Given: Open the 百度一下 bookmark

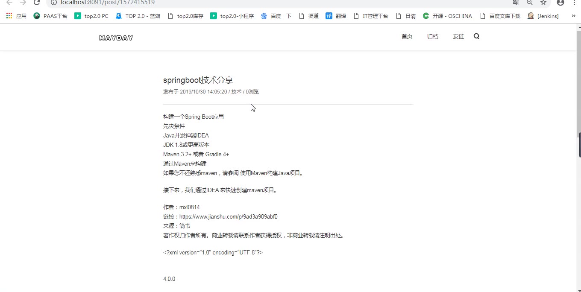Looking at the screenshot, I should (276, 16).
